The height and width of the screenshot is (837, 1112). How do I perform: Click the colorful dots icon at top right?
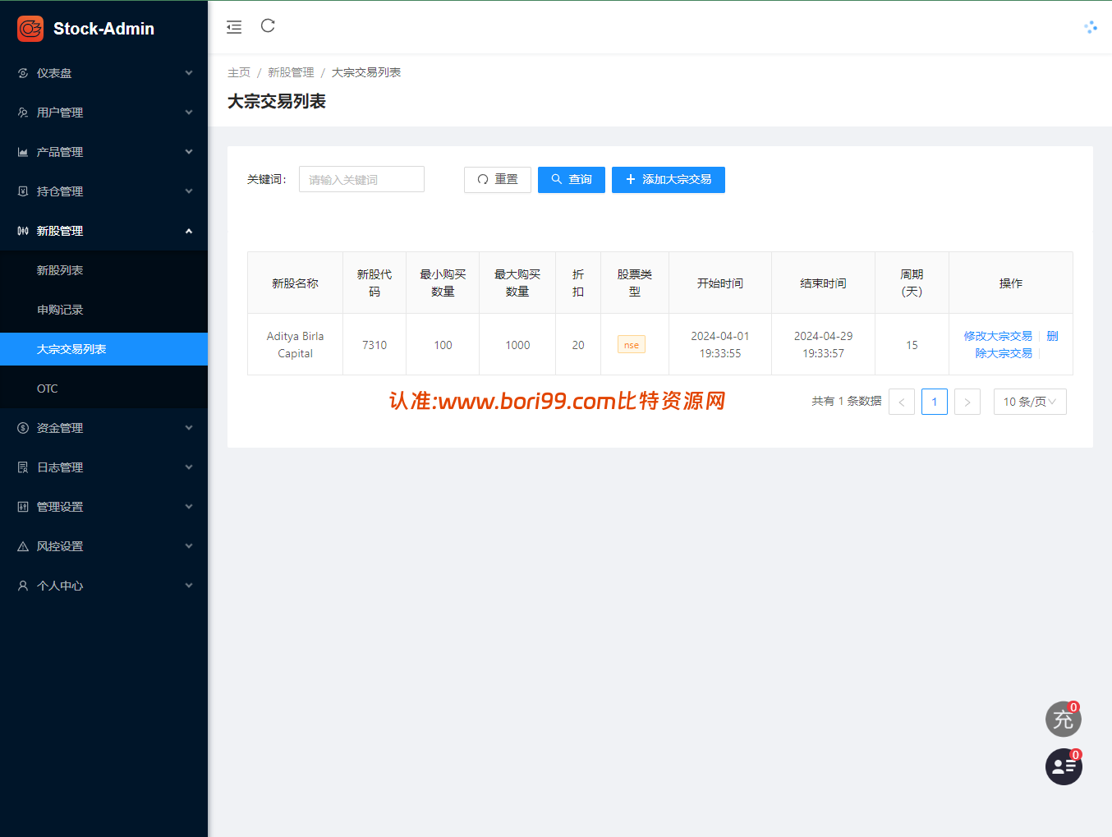1091,27
